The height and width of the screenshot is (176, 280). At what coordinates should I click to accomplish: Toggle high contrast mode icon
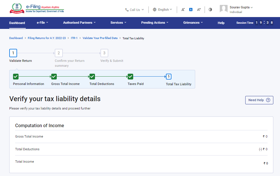pyautogui.click(x=210, y=10)
